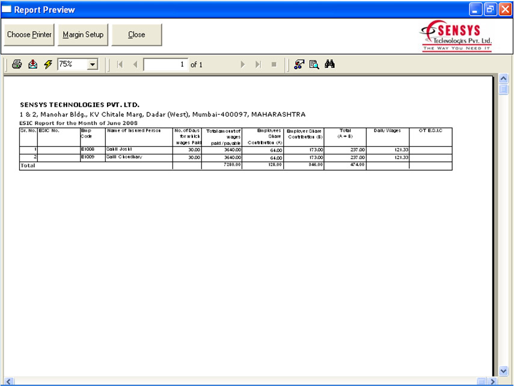Click the Choose Printer button
This screenshot has height=386, width=514.
(x=29, y=35)
